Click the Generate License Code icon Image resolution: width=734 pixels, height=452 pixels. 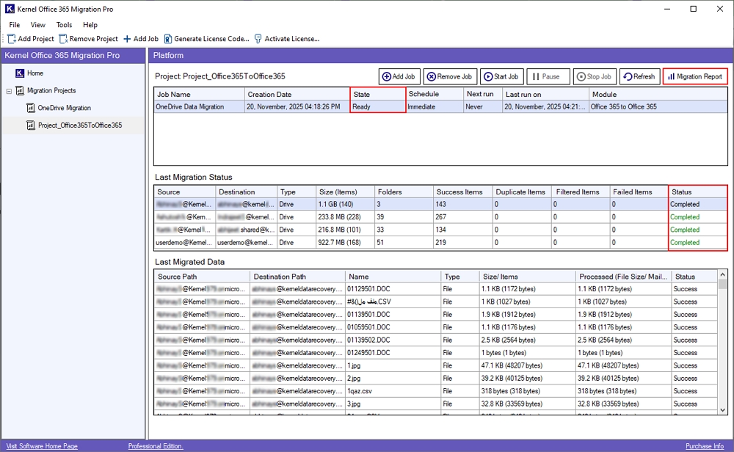click(x=168, y=39)
